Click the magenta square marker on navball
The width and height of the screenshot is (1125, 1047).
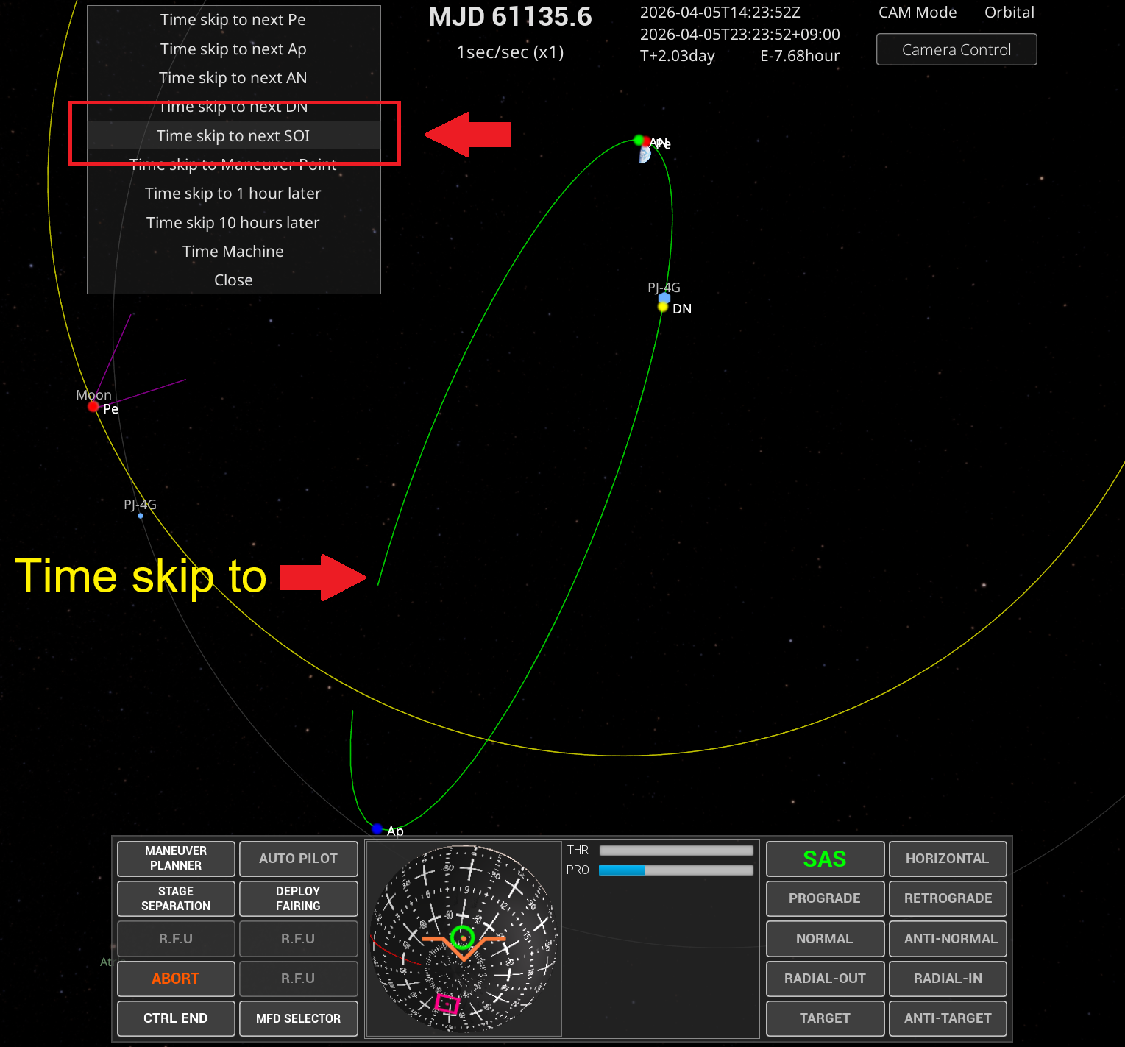pyautogui.click(x=447, y=1004)
